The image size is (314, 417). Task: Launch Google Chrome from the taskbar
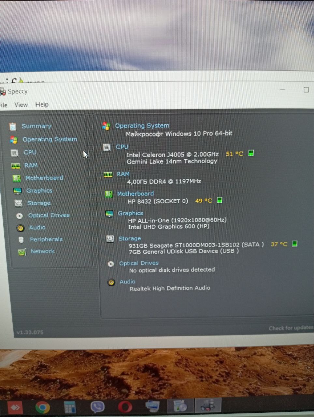click(42, 407)
